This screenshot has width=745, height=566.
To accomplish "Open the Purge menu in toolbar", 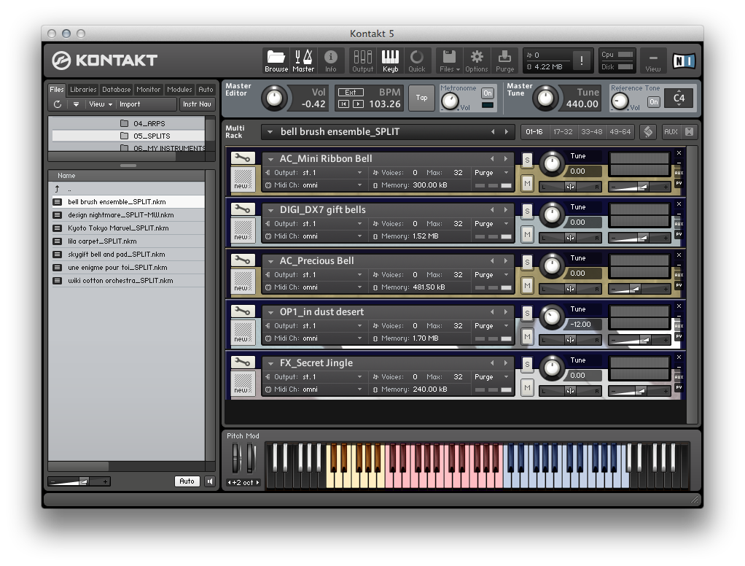I will point(504,61).
